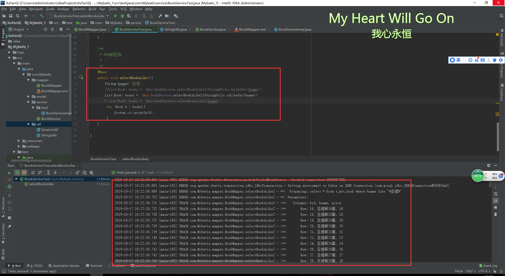
Task: Rerun tests with the Run panel play icon
Action: click(x=9, y=173)
